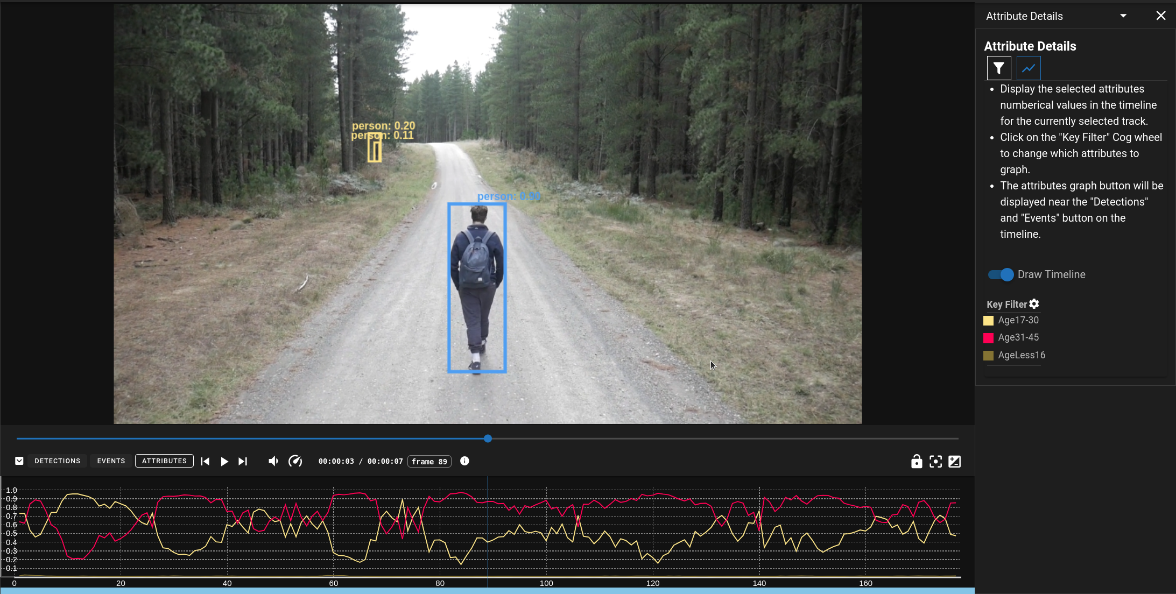The width and height of the screenshot is (1176, 594).
Task: Open the playback speed control
Action: (295, 461)
